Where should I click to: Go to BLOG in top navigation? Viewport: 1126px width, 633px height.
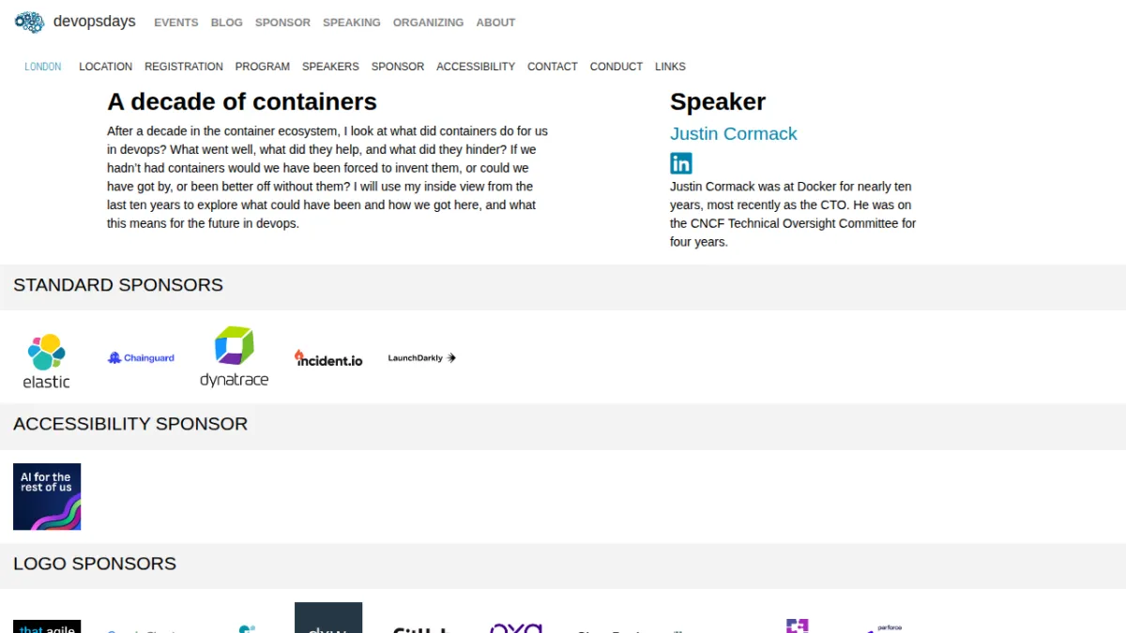(227, 23)
